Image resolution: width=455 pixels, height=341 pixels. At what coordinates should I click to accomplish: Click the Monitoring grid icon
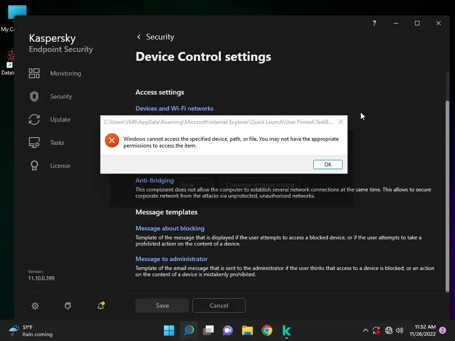tap(34, 73)
